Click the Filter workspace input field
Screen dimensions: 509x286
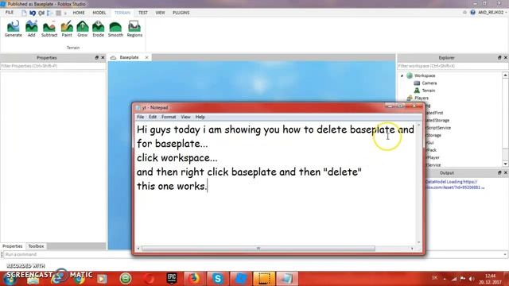tap(453, 66)
